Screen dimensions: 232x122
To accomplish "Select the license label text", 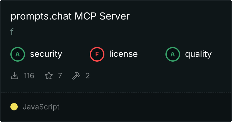I will pyautogui.click(x=124, y=54).
